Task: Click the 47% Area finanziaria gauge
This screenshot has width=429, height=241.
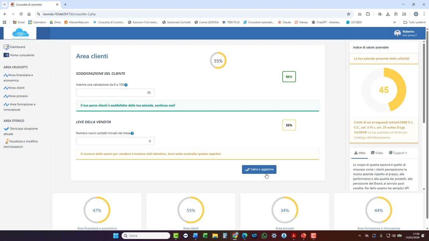Action: (97, 210)
